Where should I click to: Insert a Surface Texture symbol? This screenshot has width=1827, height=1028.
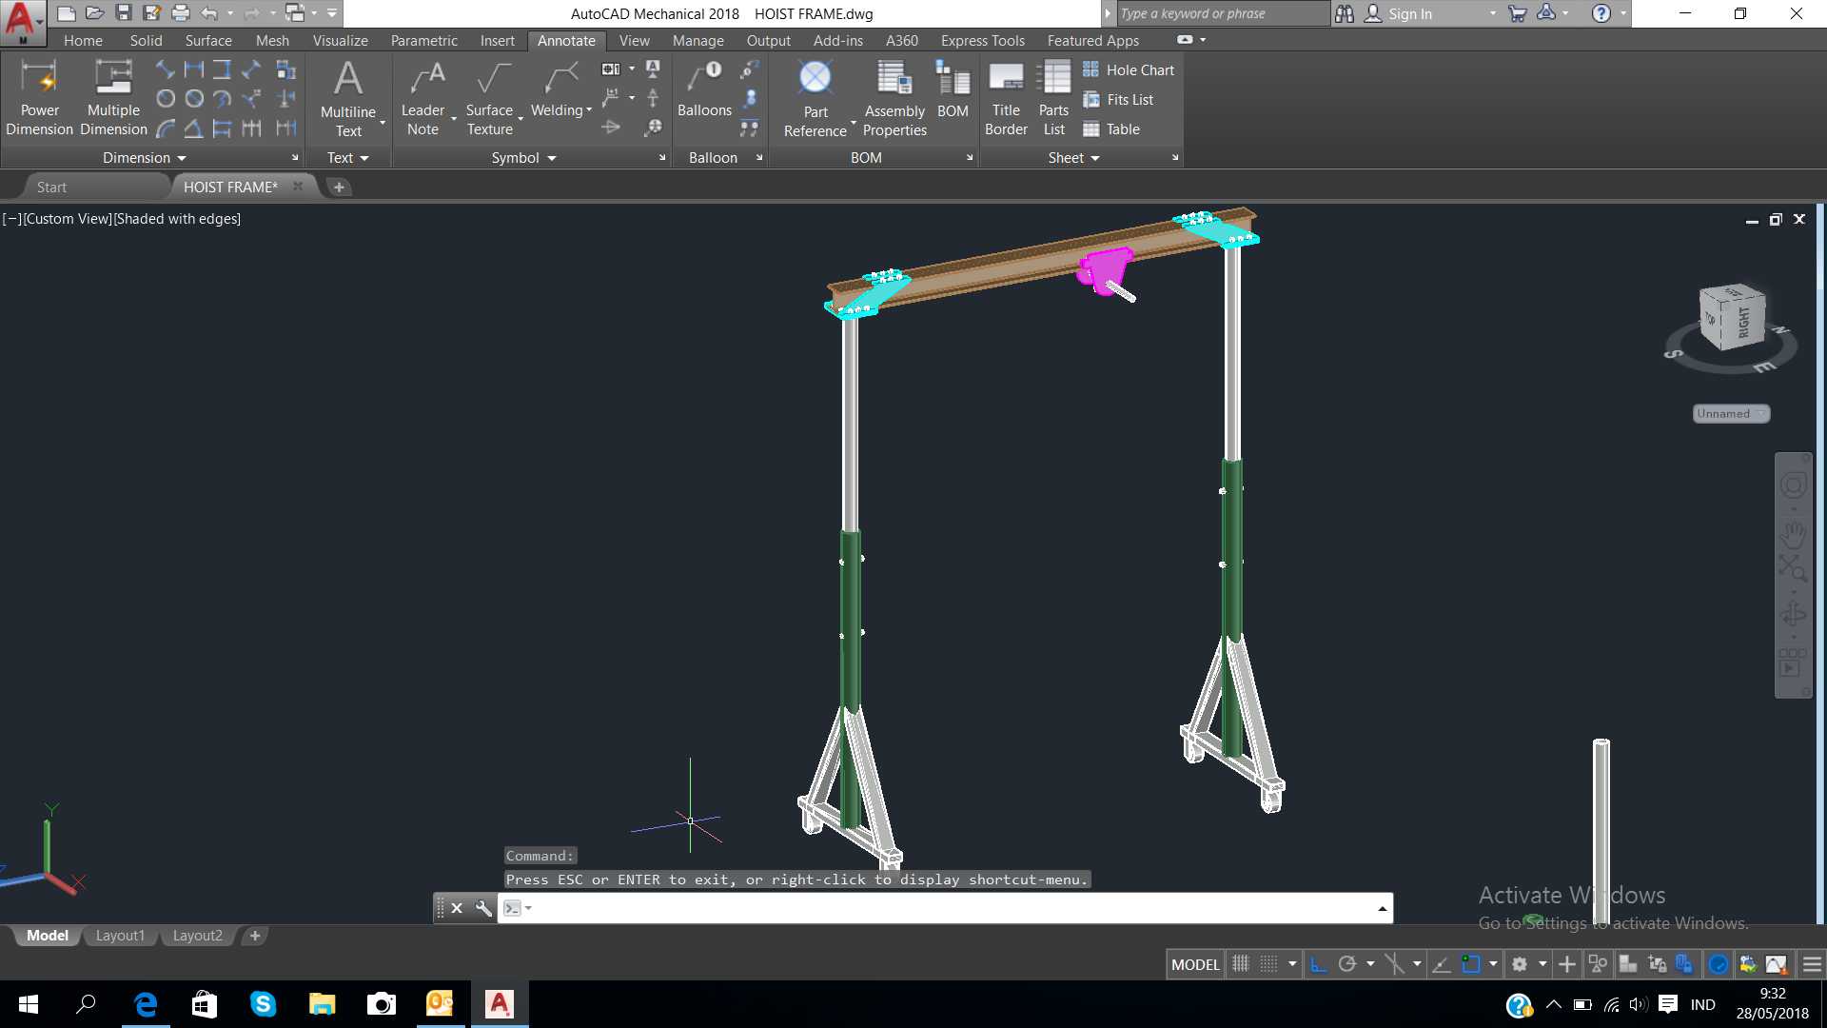point(489,98)
